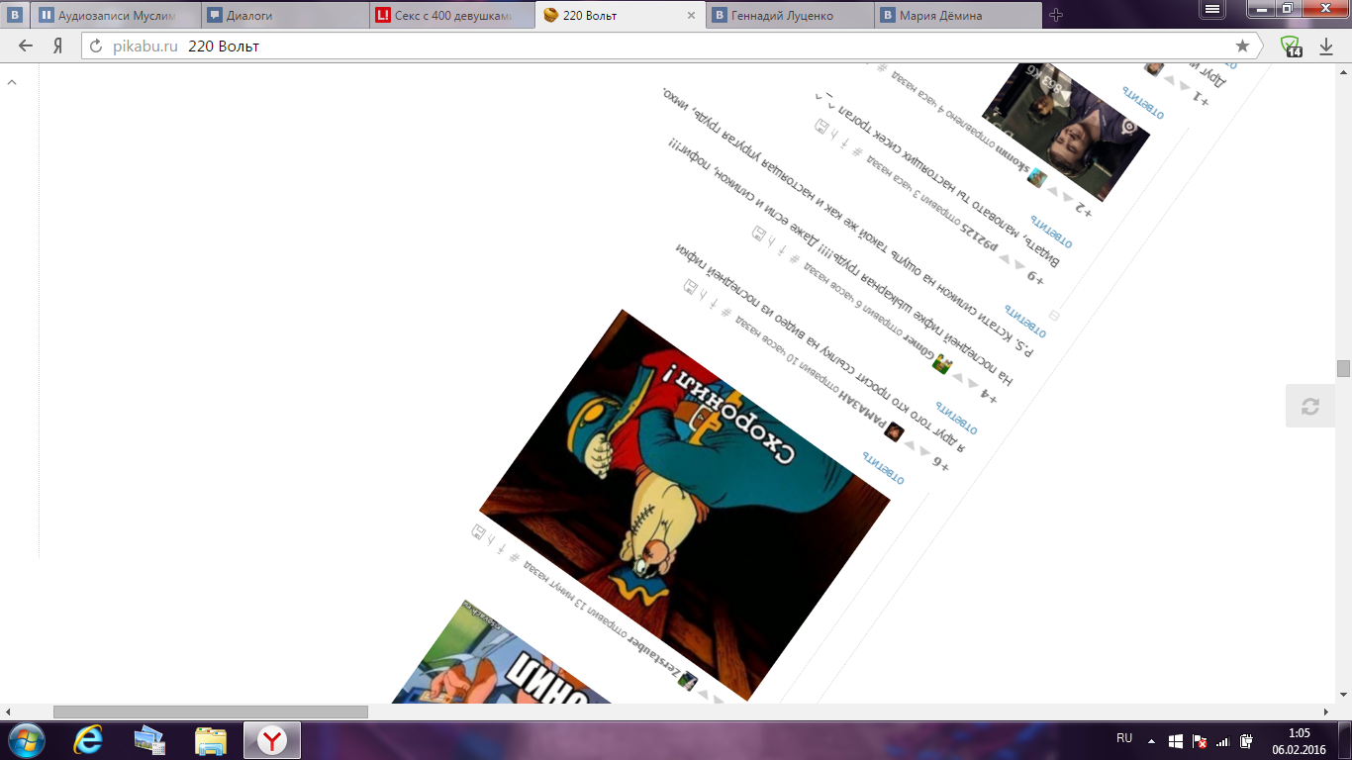
Task: Open a new tab with the plus icon
Action: click(1056, 15)
